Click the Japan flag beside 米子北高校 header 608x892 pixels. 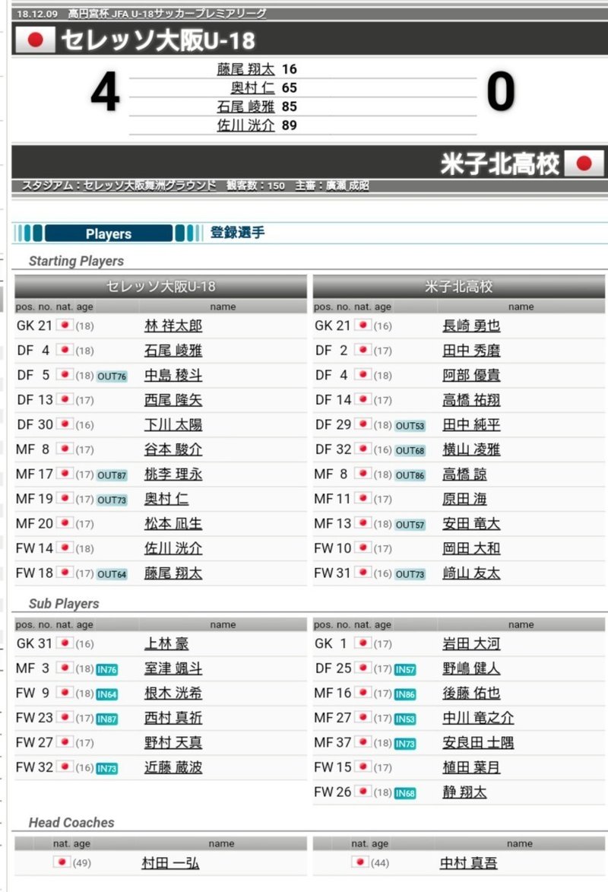coord(584,163)
